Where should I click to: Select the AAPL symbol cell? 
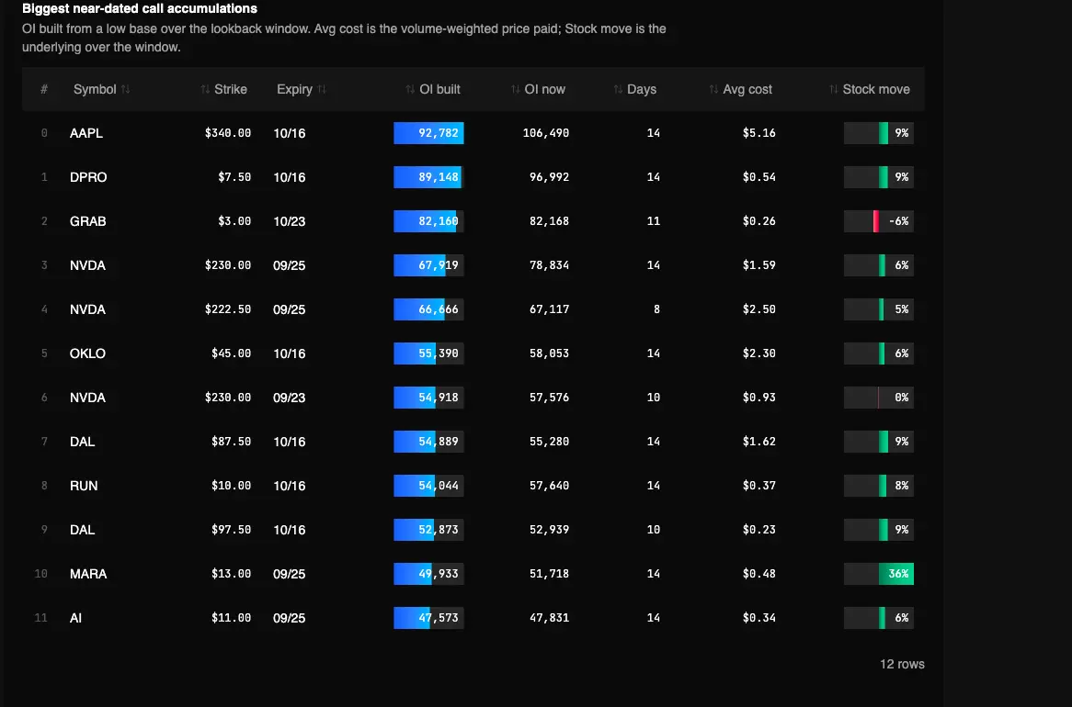86,133
